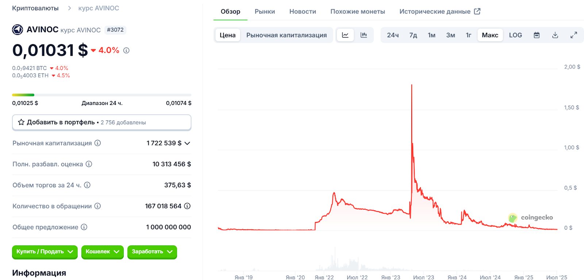Show info for Рыночная капитализация

97,143
